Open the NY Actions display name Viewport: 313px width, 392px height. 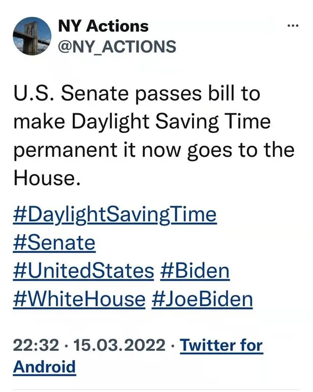pos(104,25)
